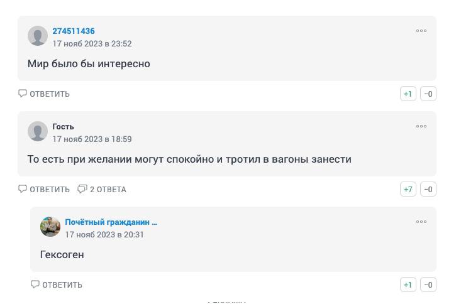Open Почётный гражданин's avatar photo
The width and height of the screenshot is (456, 304).
[50, 227]
